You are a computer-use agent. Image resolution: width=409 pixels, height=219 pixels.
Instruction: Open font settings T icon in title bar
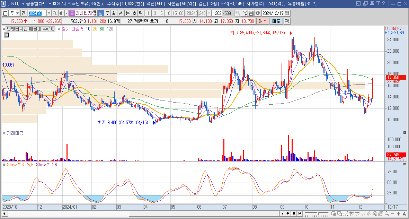pos(378,3)
